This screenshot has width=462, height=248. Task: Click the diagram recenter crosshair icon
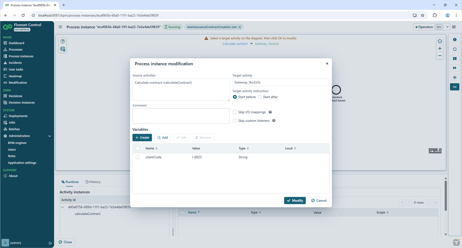tap(440, 41)
